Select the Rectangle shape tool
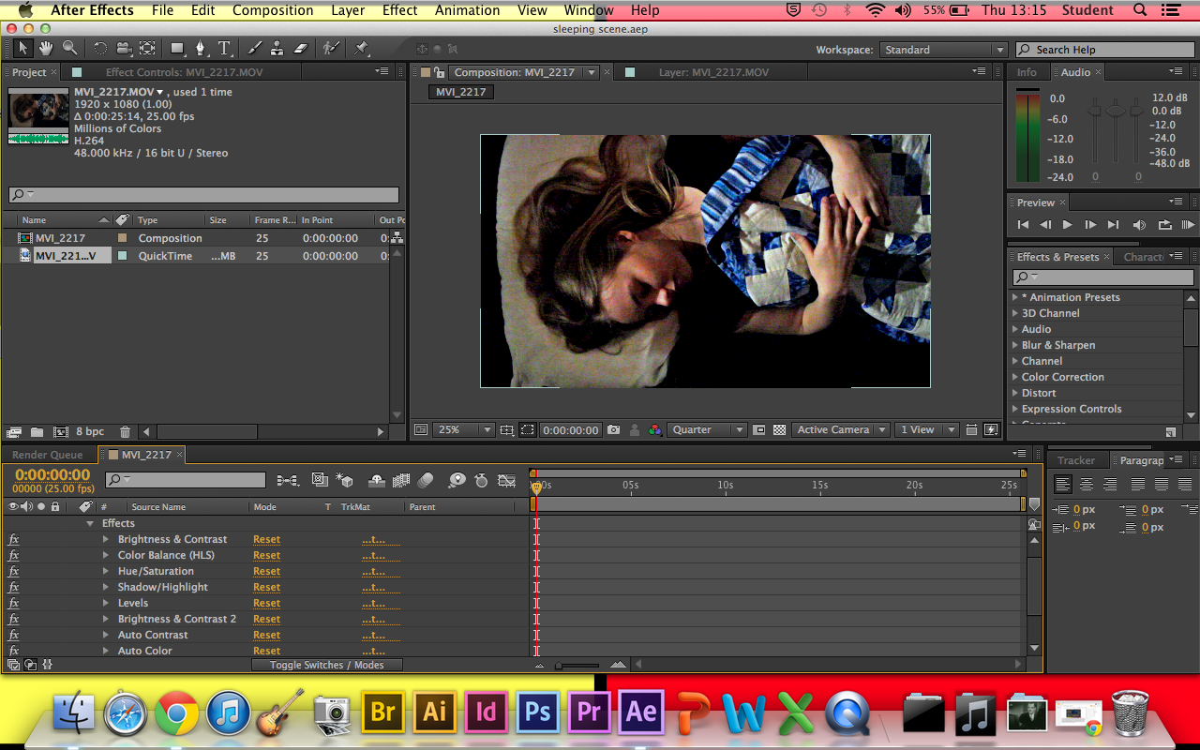The width and height of the screenshot is (1200, 750). point(177,48)
